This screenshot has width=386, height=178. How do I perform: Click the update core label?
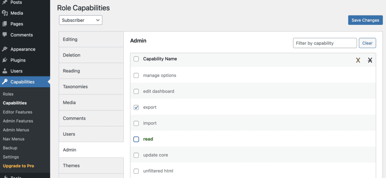[156, 155]
